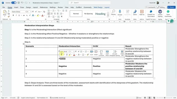Sort the selection alphabetically
The height and width of the screenshot is (99, 177).
point(58,16)
